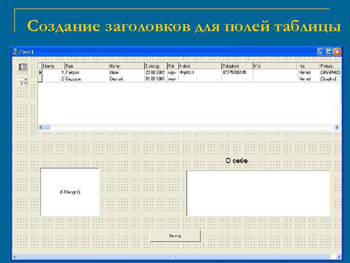Maximize the Form1 window
The height and width of the screenshot is (263, 350).
(x=329, y=52)
